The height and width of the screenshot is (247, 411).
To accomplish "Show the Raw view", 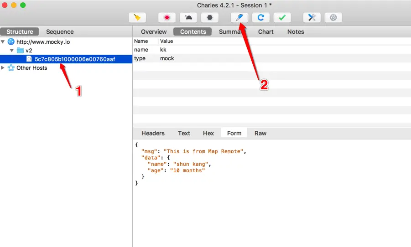I will tap(260, 134).
